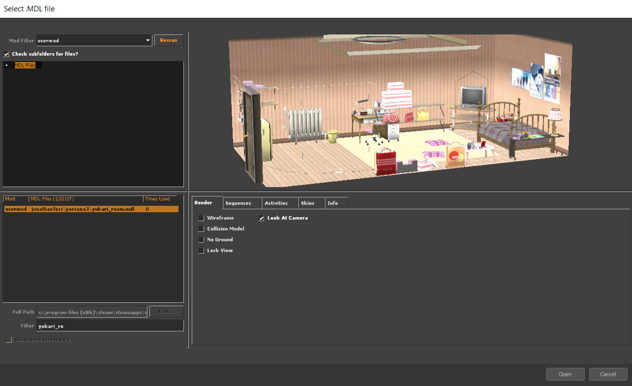Switch to the Skins tab
The width and height of the screenshot is (632, 386).
(312, 203)
